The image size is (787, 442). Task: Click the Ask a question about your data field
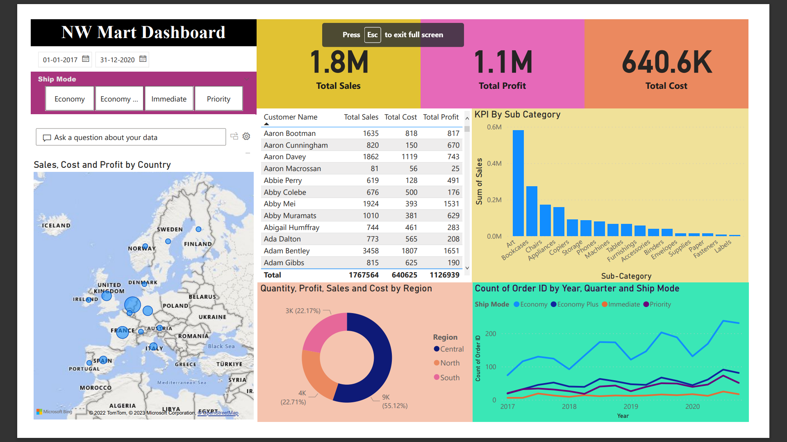click(131, 137)
